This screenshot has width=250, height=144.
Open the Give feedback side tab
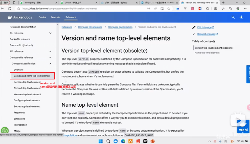tap(248, 74)
